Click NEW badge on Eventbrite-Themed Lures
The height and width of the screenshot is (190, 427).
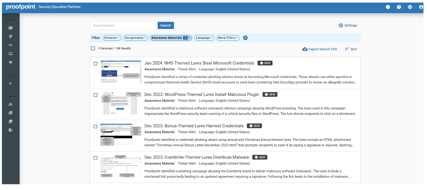[260, 157]
